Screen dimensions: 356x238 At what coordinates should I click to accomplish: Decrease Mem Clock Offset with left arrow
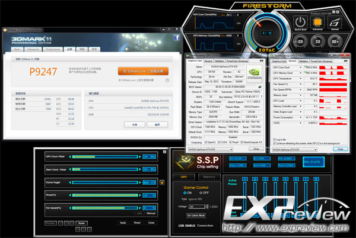coord(70,169)
